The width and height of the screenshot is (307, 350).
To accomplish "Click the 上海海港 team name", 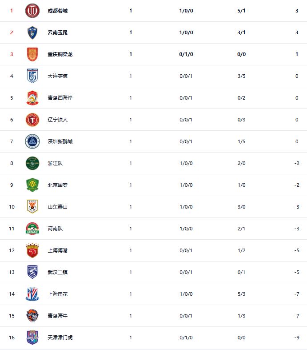I will click(58, 250).
